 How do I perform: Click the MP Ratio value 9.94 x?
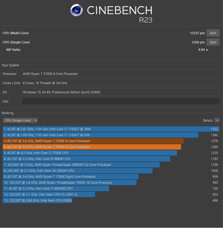(x=203, y=50)
